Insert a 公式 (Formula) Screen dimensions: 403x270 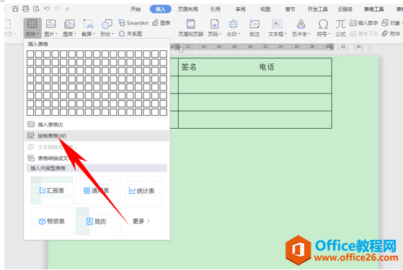340,27
